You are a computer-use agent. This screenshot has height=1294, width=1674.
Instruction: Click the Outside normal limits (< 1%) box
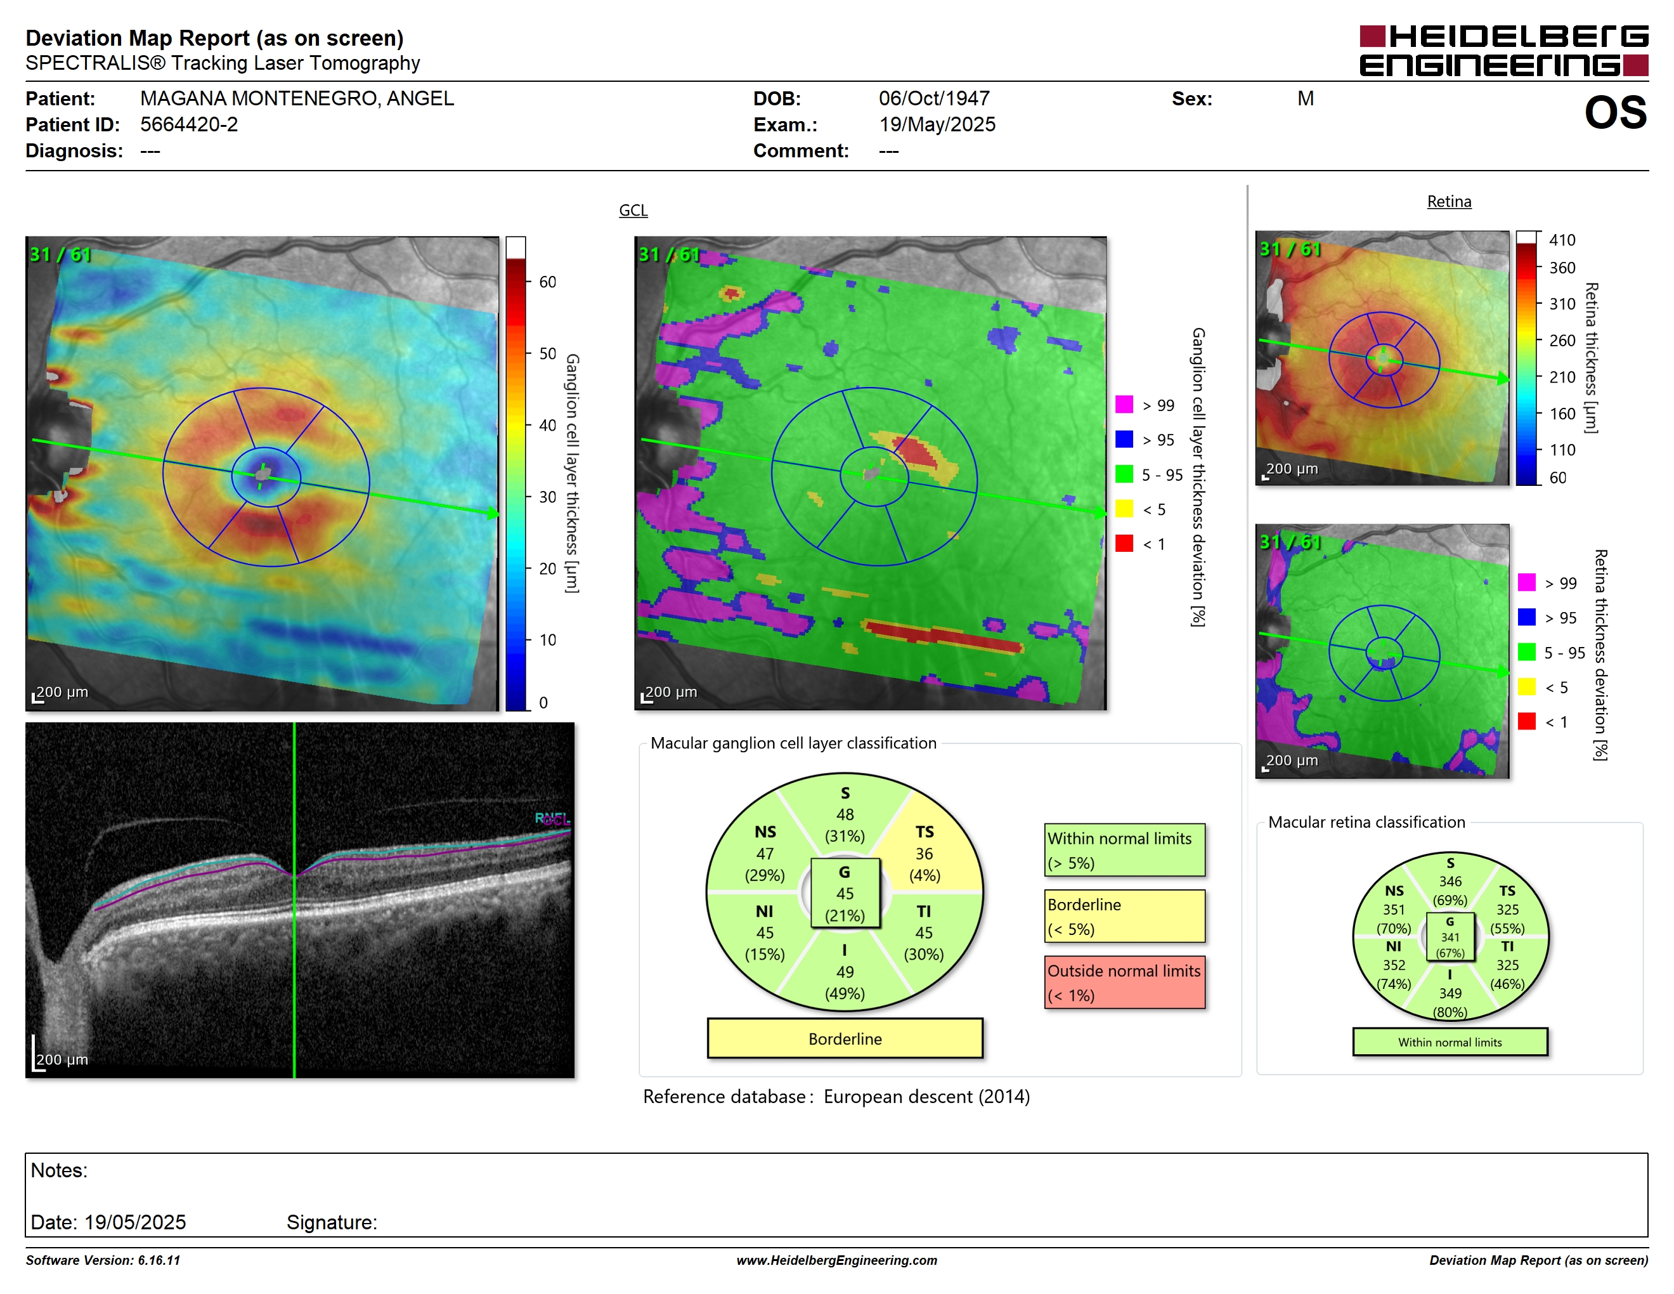coord(1124,982)
